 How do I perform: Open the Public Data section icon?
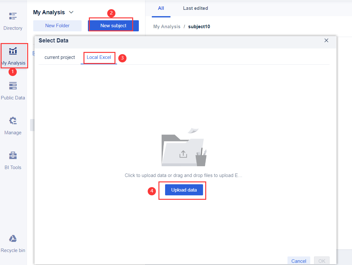[x=13, y=86]
